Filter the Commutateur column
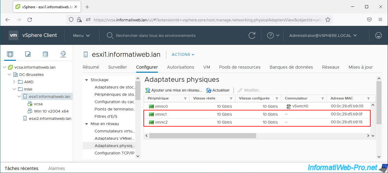 click(x=323, y=99)
